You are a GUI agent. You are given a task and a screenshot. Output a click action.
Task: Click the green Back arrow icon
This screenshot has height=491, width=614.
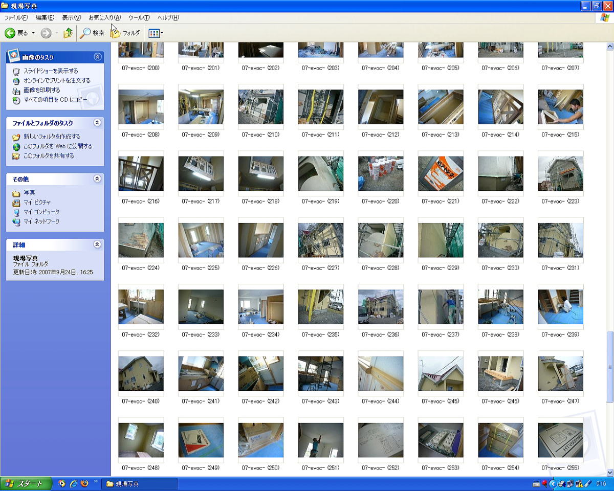[x=10, y=33]
